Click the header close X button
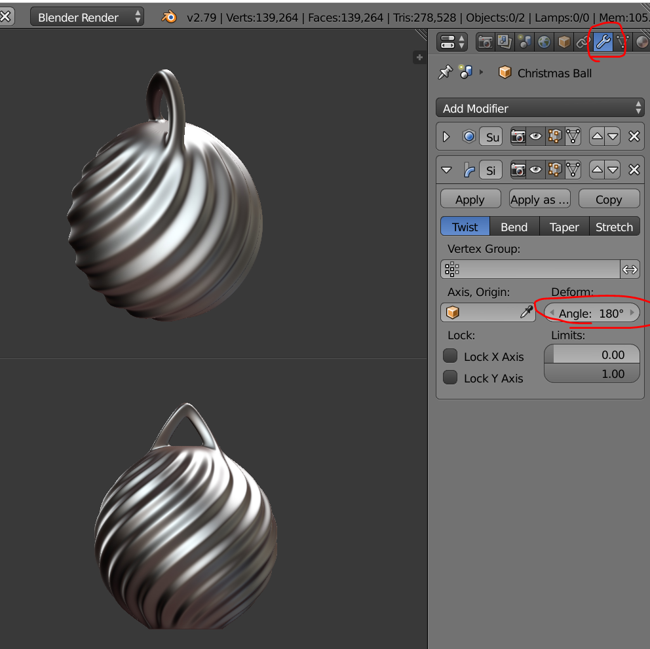This screenshot has height=649, width=650. click(x=6, y=16)
